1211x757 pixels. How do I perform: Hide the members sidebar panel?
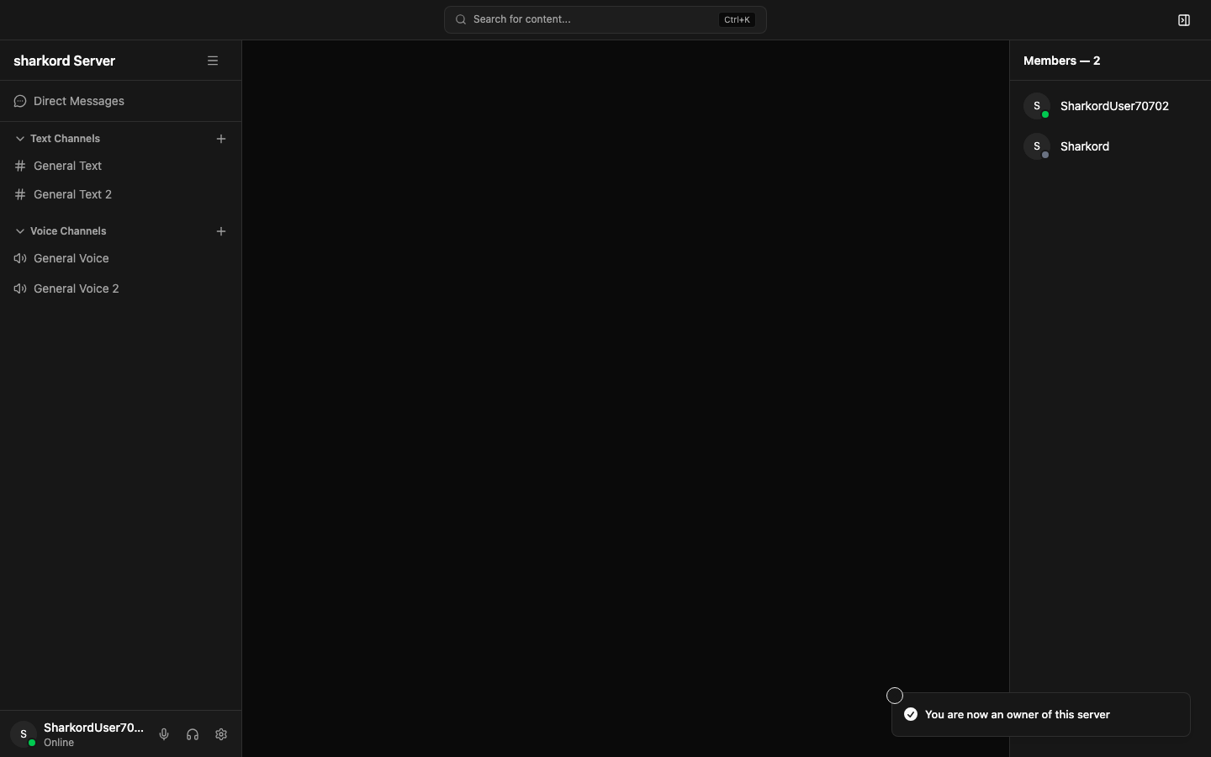pyautogui.click(x=1184, y=20)
